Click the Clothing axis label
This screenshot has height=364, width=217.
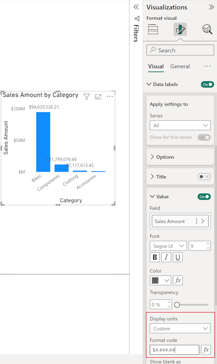pyautogui.click(x=71, y=180)
